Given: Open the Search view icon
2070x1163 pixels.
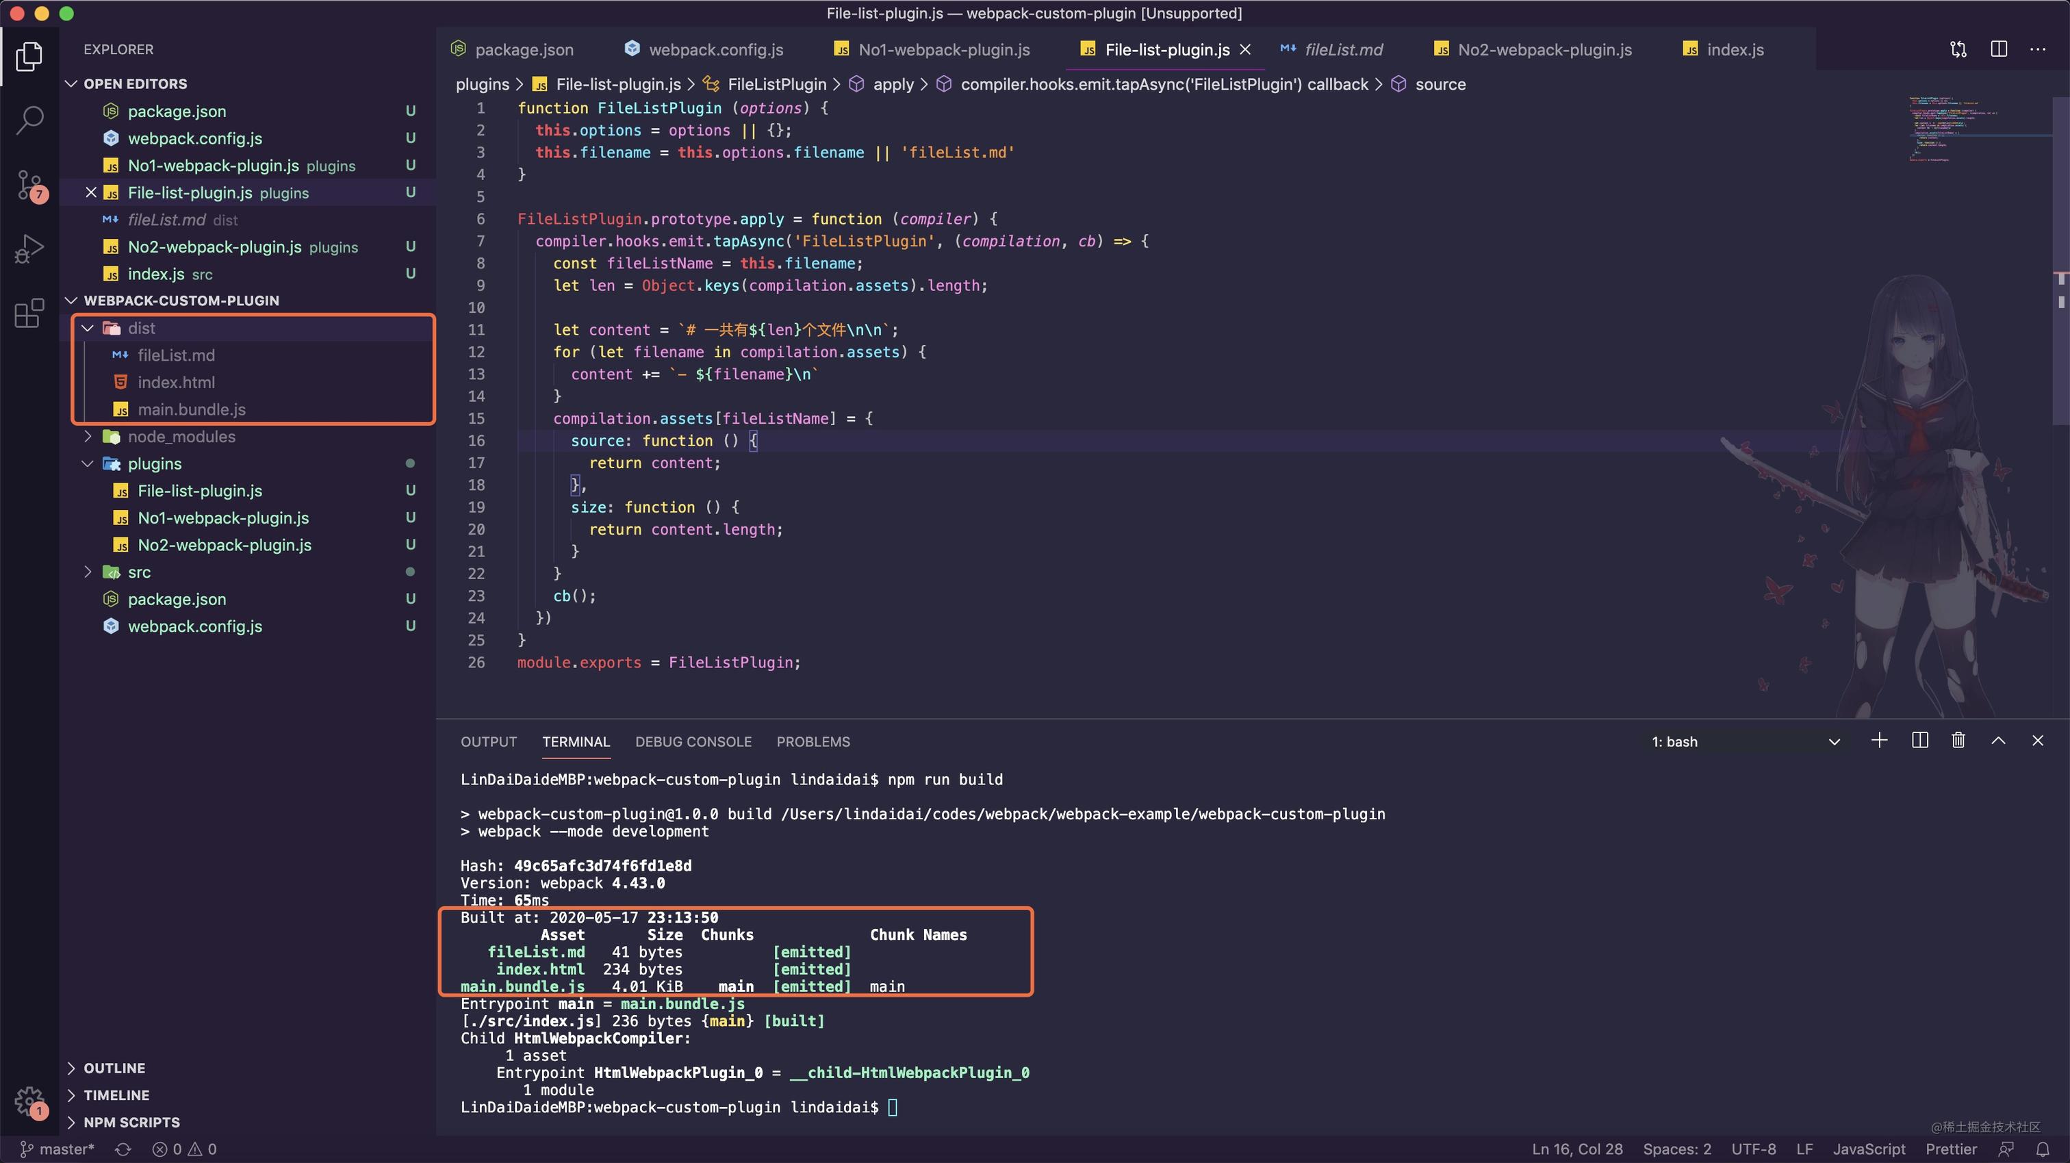Looking at the screenshot, I should pos(29,120).
